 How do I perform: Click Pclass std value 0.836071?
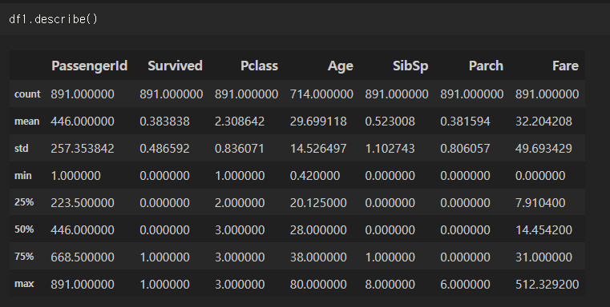pos(240,148)
